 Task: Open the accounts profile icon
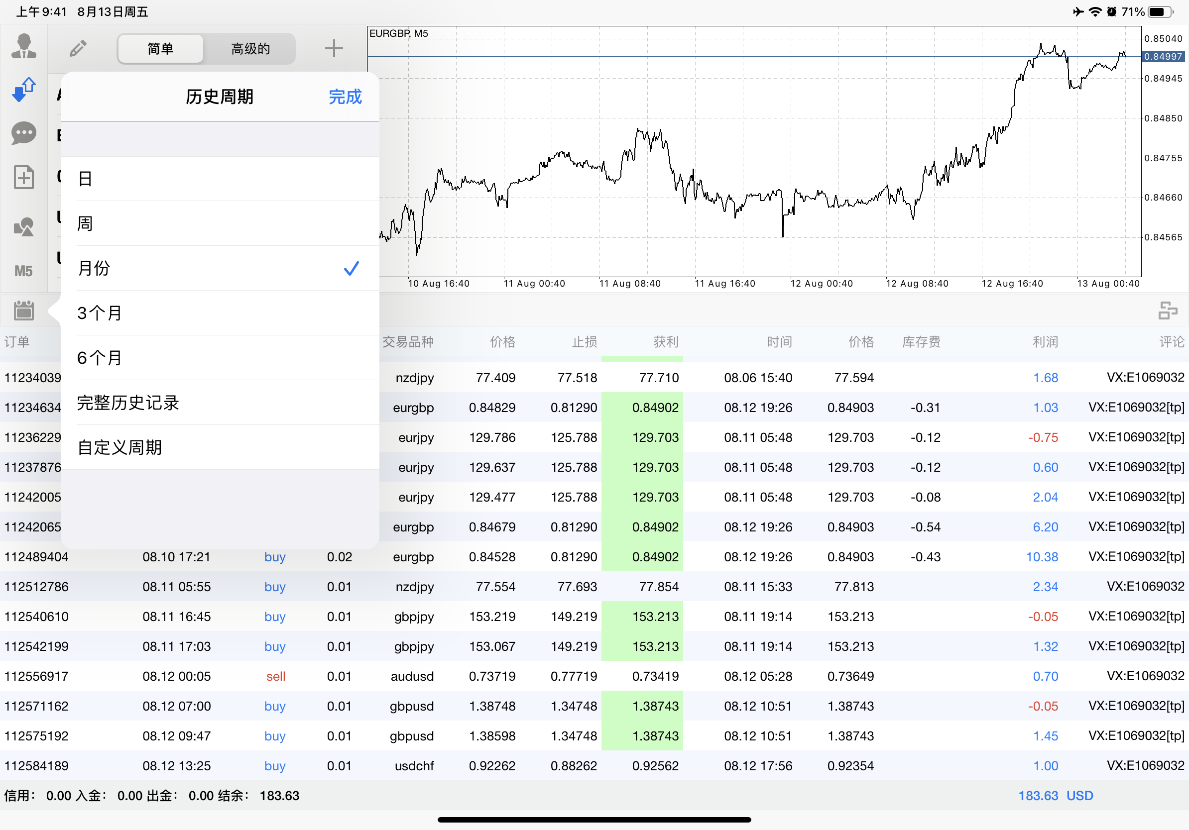24,47
